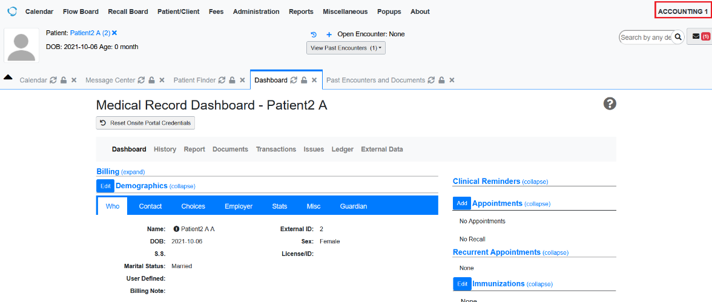Screen dimensions: 712x302
Task: Lock the Dashboard tab
Action: click(304, 80)
